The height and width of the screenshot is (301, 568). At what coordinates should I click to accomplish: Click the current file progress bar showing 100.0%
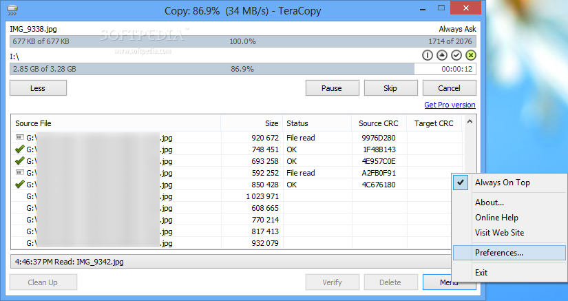tap(243, 41)
